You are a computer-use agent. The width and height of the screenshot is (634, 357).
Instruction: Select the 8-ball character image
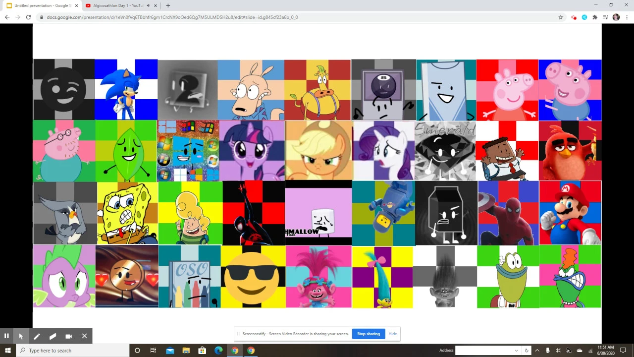[x=383, y=90]
